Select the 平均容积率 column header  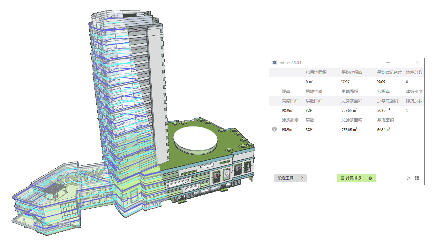click(x=352, y=72)
